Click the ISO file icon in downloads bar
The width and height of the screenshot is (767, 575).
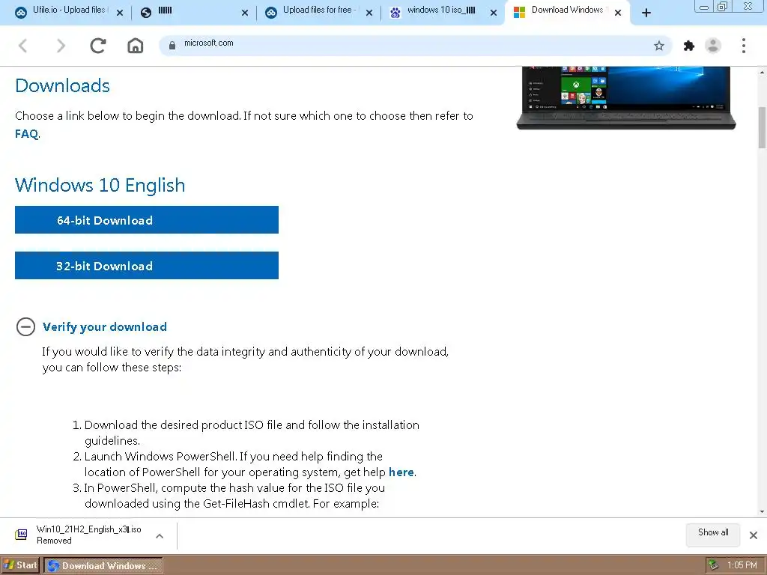[21, 535]
